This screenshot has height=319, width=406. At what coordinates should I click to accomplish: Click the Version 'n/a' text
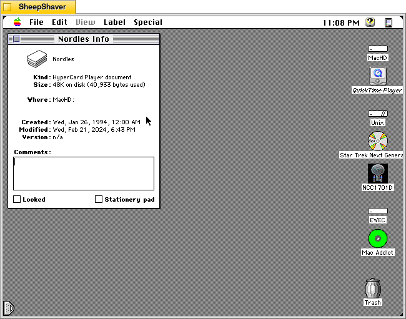point(57,137)
